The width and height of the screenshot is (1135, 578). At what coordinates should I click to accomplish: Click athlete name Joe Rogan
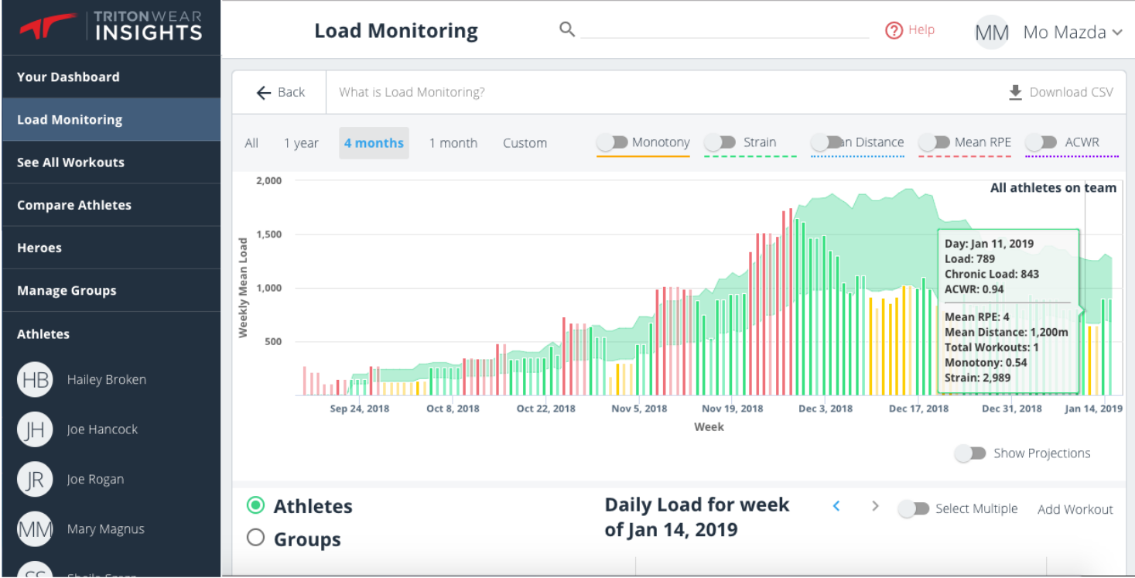(x=95, y=480)
